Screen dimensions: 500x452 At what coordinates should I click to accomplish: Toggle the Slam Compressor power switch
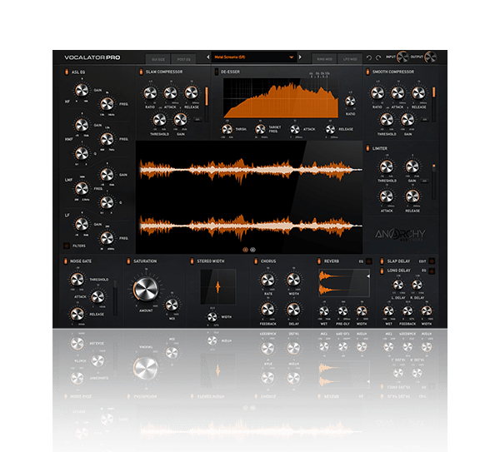point(140,73)
